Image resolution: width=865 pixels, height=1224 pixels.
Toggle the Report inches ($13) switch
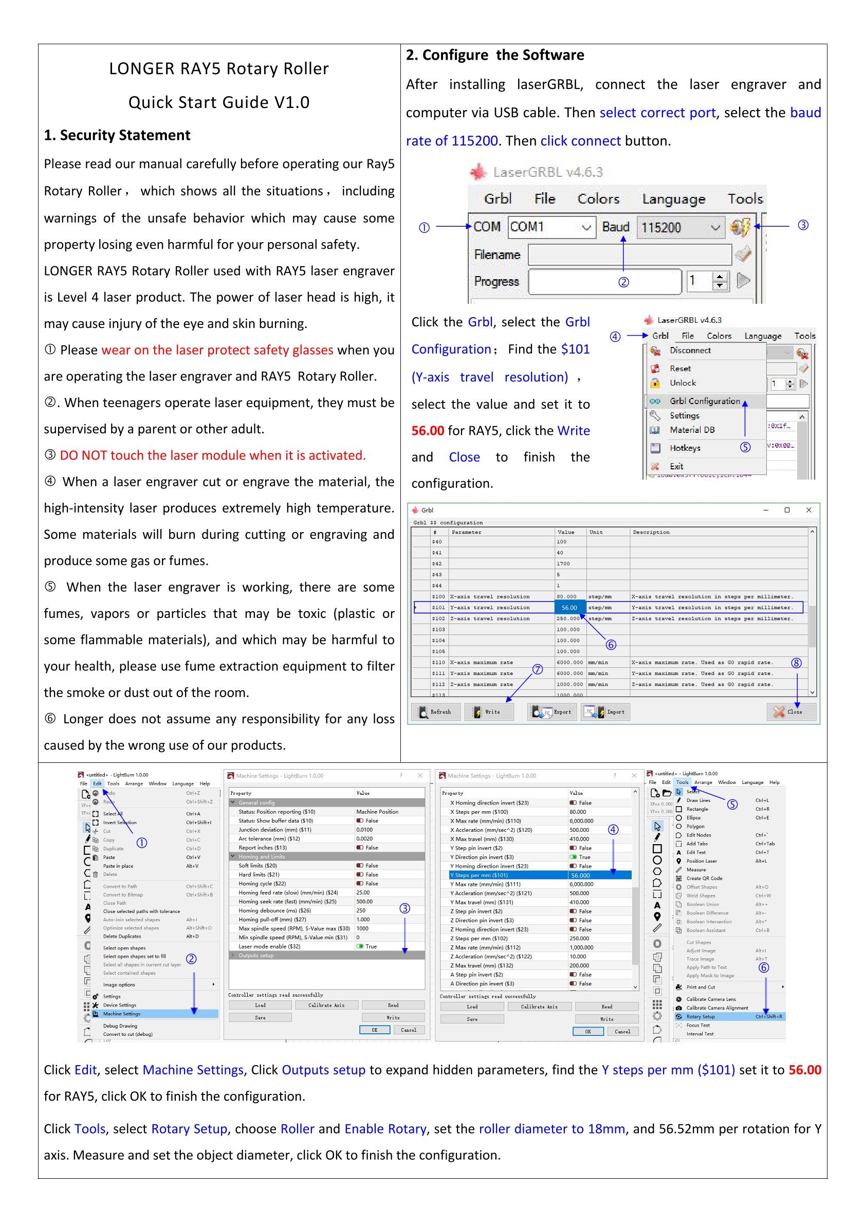tap(360, 848)
